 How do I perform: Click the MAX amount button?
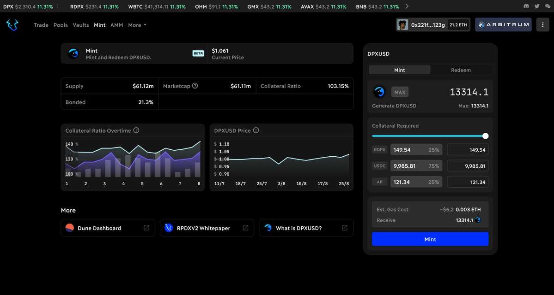pos(400,92)
